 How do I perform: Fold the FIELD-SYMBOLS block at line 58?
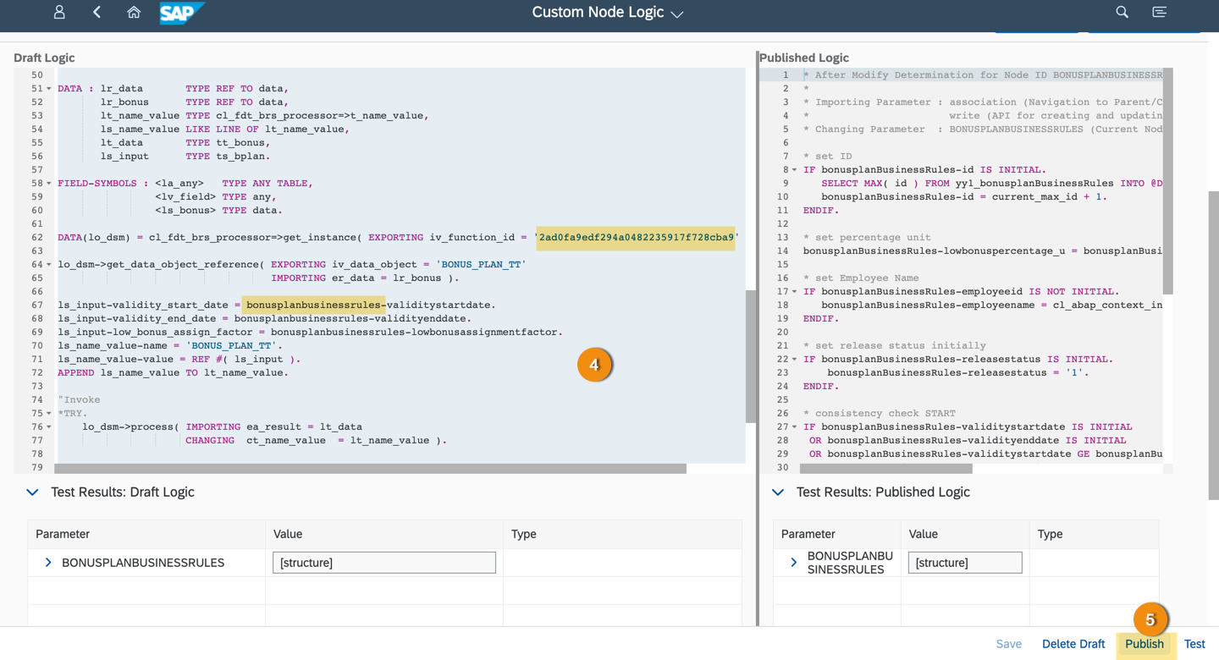pos(49,184)
